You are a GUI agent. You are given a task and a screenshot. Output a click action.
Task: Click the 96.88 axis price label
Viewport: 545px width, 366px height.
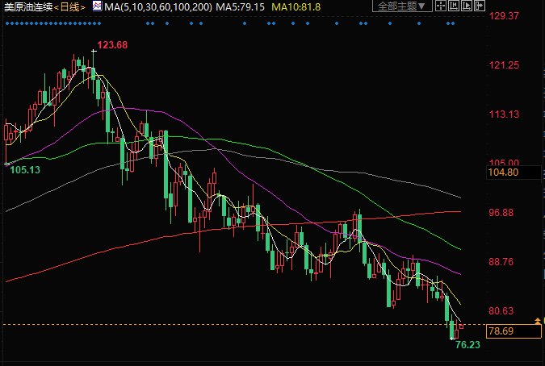coord(501,212)
